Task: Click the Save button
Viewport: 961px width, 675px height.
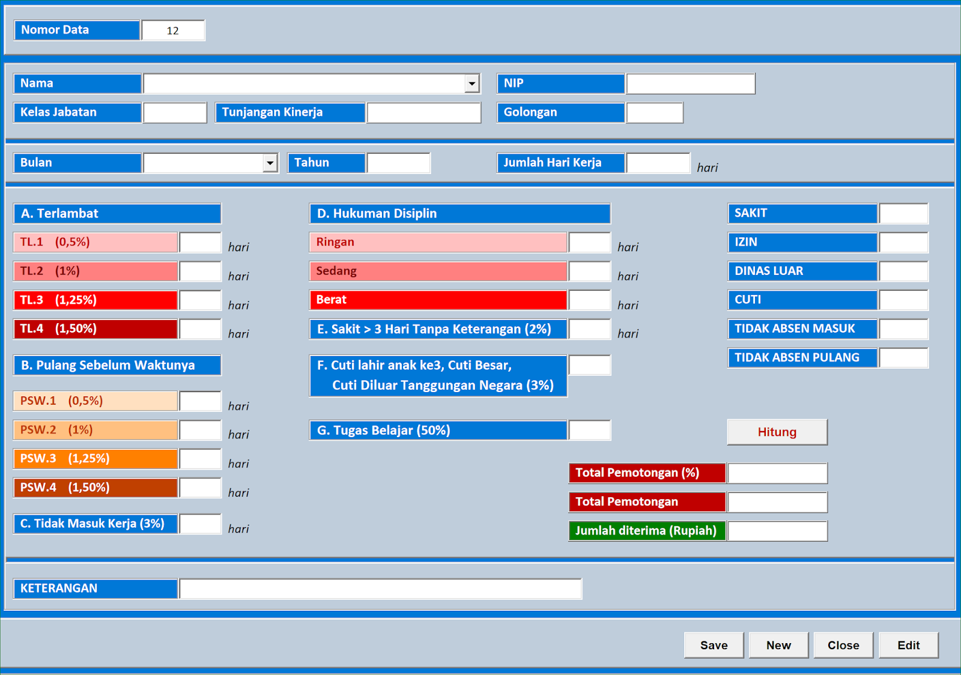Action: click(713, 644)
